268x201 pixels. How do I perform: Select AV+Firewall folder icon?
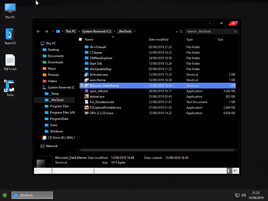[x=87, y=47]
